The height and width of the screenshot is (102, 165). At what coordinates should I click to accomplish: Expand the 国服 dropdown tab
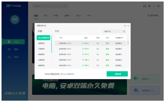[67, 16]
